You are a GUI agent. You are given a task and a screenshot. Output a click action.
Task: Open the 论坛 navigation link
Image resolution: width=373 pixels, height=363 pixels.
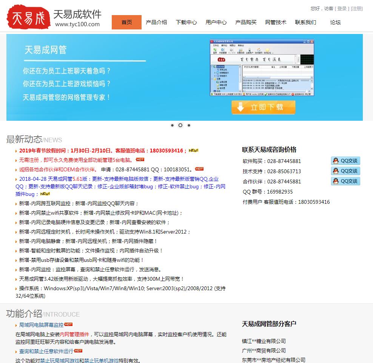(x=335, y=22)
